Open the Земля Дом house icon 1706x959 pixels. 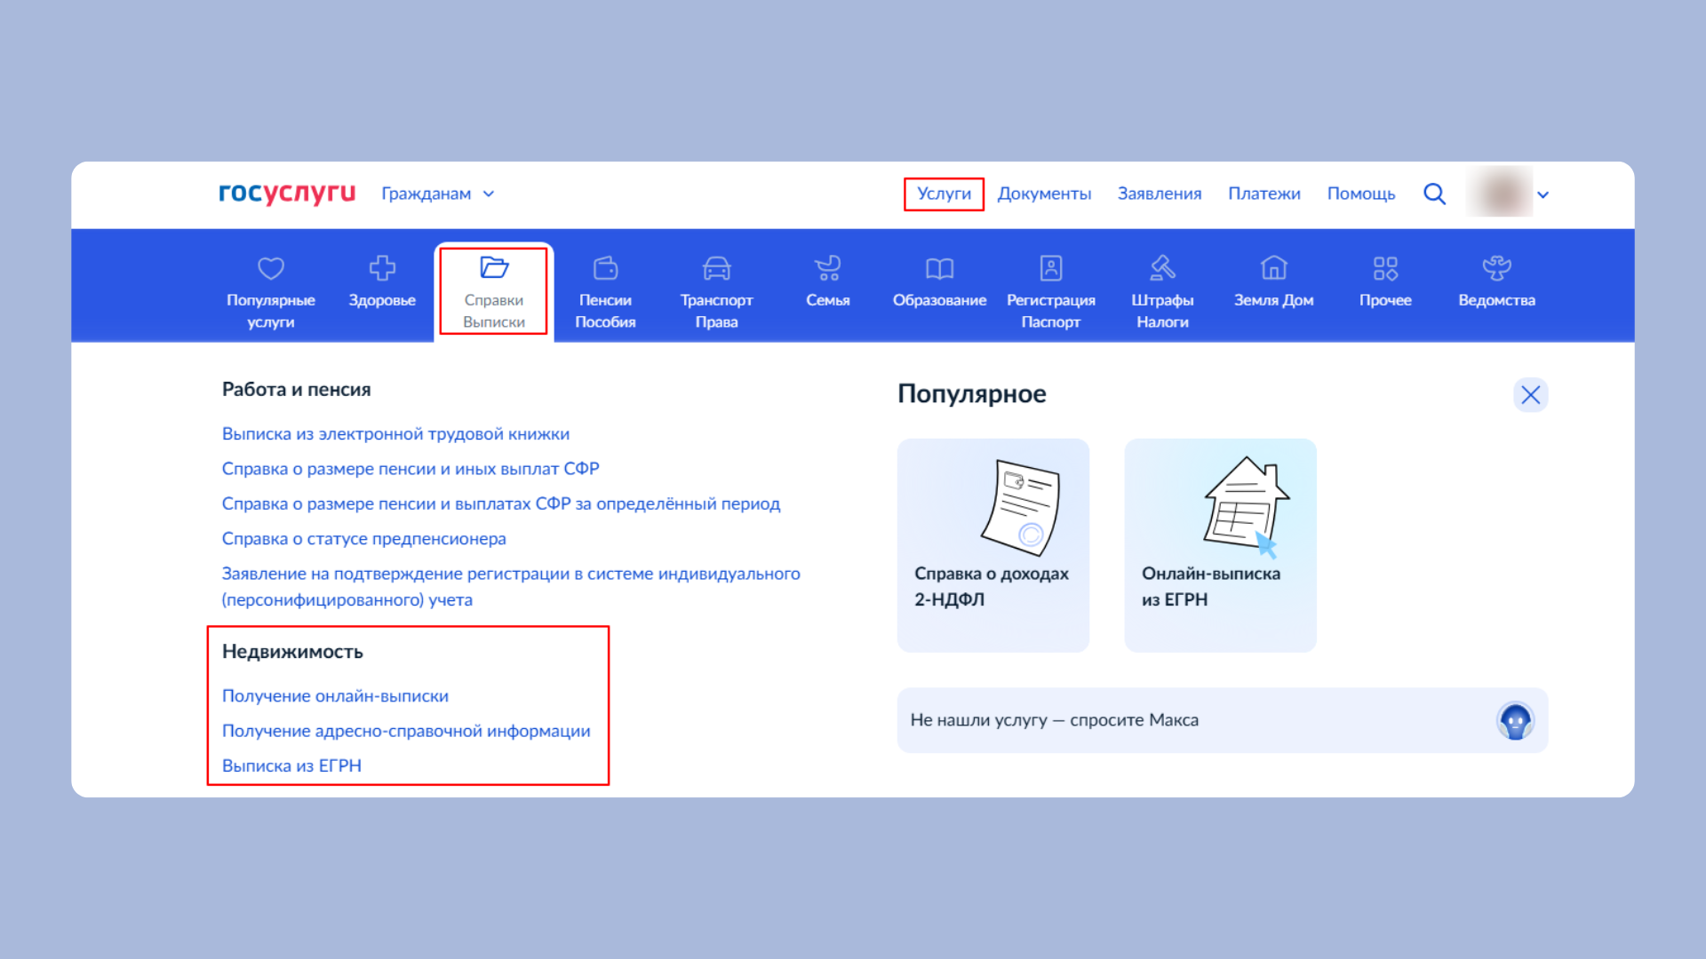point(1274,267)
